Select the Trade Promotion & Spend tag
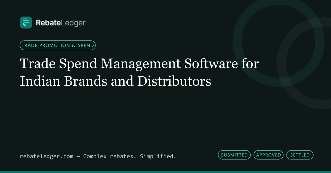The image size is (331, 173). 58,45
